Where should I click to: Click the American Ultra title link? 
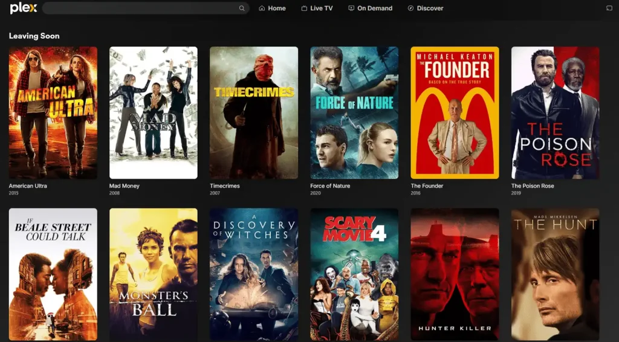[x=28, y=186]
